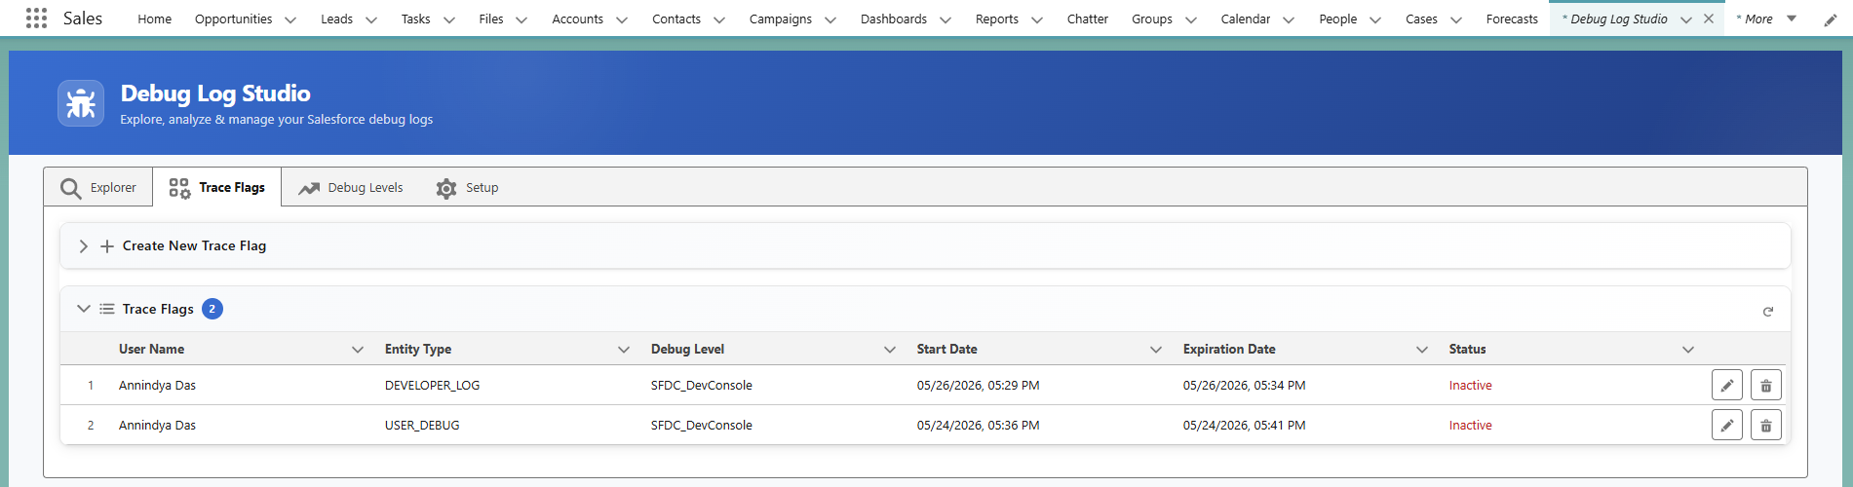
Task: Open the Expiration Date column menu chevron
Action: pos(1422,350)
